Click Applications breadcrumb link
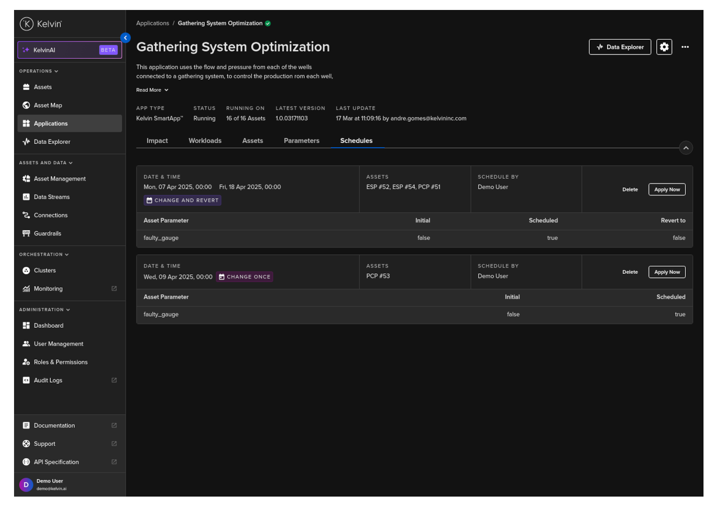 (x=152, y=24)
